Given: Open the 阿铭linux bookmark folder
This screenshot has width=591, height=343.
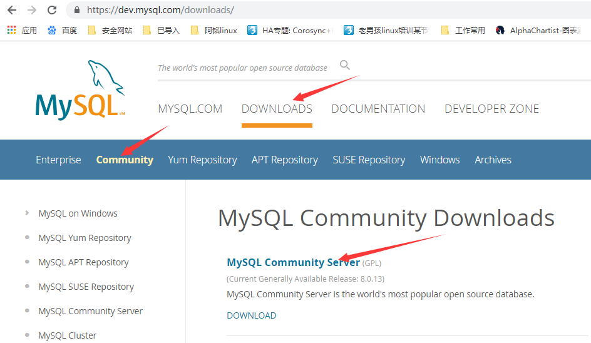Looking at the screenshot, I should pyautogui.click(x=213, y=30).
